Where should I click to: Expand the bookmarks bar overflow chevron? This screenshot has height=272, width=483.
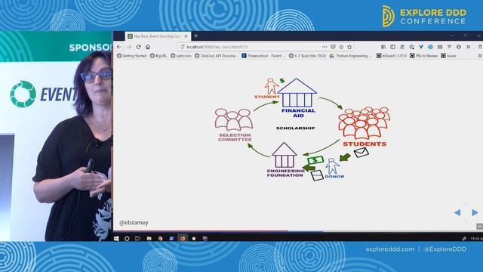[480, 56]
